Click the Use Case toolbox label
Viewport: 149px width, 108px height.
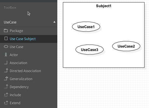pos(17,47)
